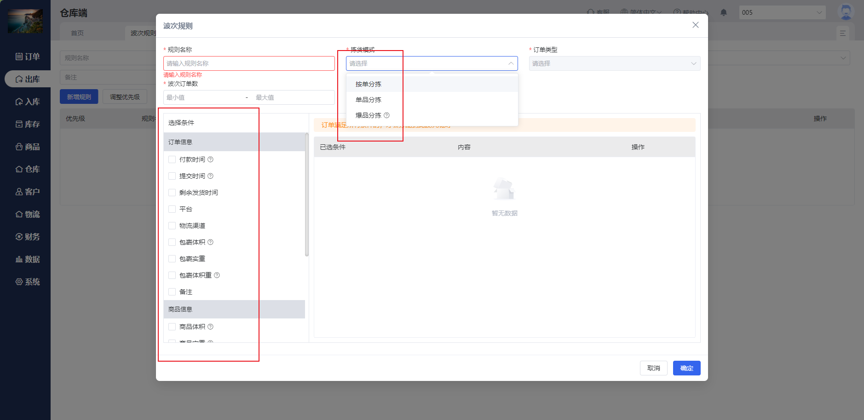Select 按单分拣 from the list
Image resolution: width=864 pixels, height=420 pixels.
[369, 84]
